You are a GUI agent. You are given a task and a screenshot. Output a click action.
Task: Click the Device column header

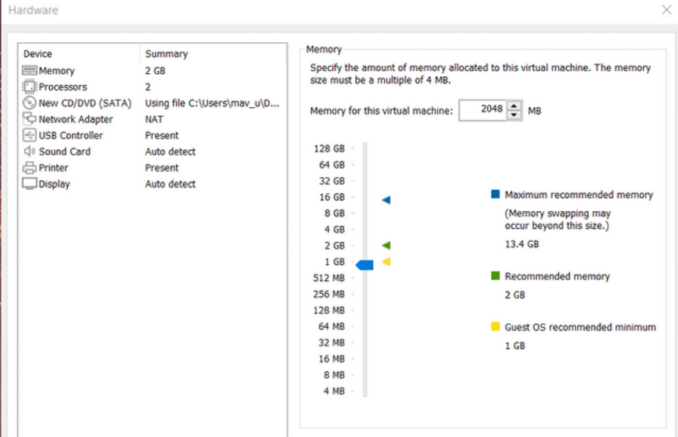(38, 54)
